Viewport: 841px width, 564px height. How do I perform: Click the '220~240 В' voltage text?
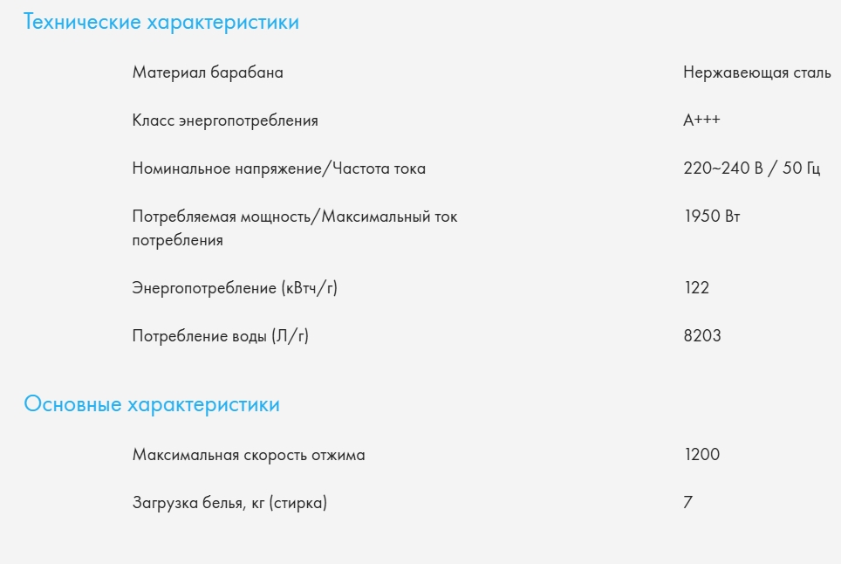(x=721, y=169)
